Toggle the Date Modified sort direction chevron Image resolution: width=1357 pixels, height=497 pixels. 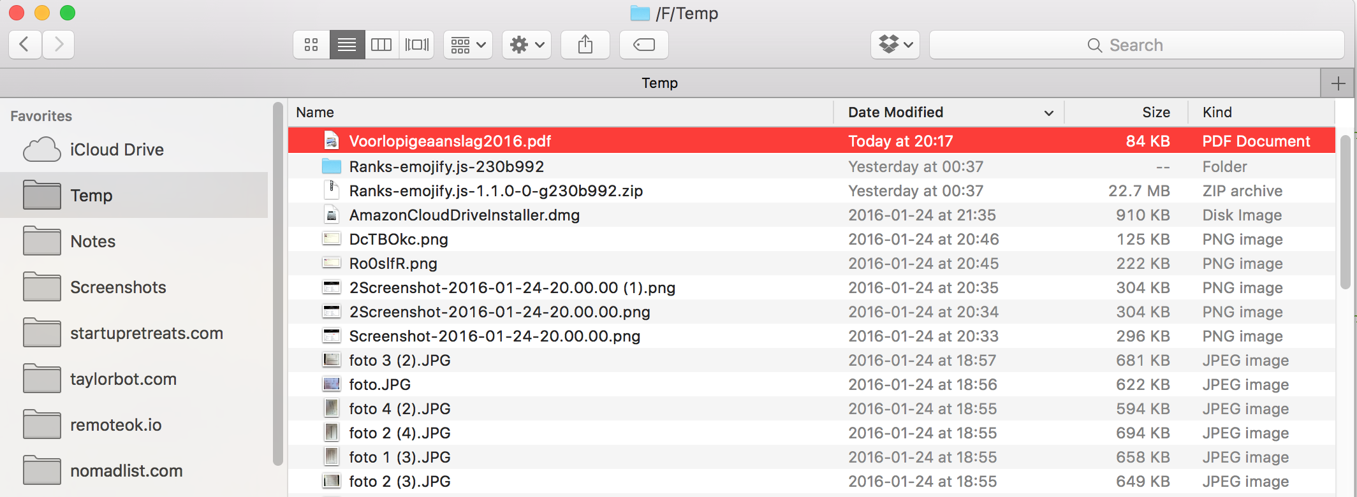tap(1049, 113)
